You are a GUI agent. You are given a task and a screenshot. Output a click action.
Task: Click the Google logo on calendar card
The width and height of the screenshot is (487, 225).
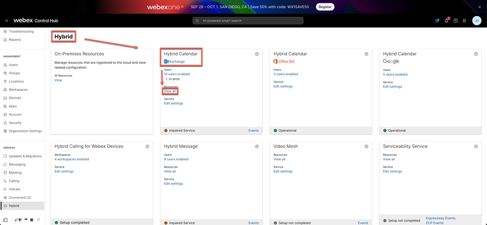tap(391, 62)
